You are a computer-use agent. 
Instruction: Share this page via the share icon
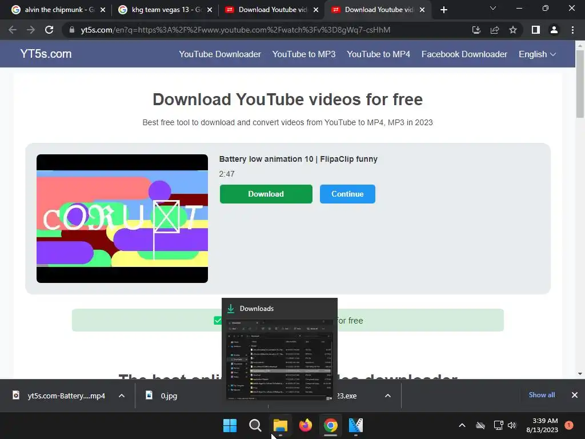click(x=495, y=30)
